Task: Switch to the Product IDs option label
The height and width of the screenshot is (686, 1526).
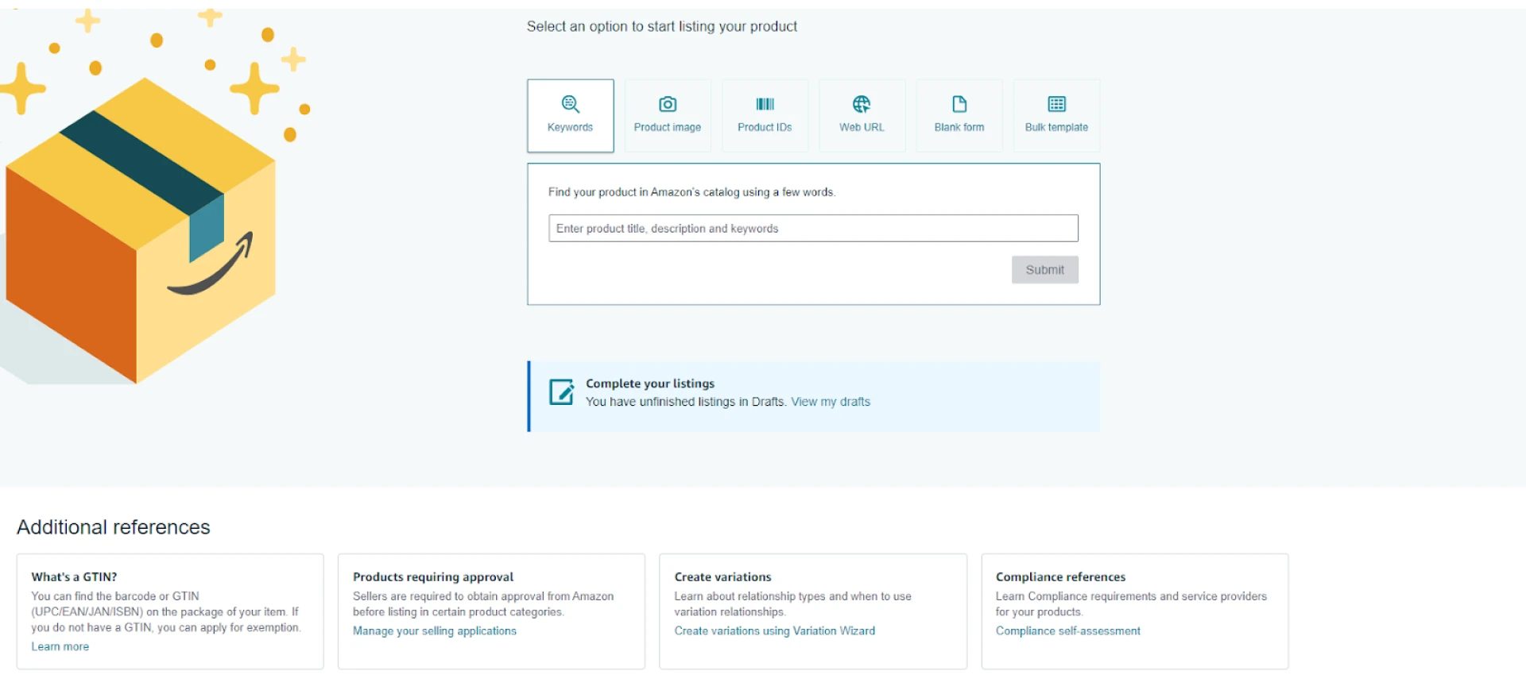Action: tap(765, 127)
